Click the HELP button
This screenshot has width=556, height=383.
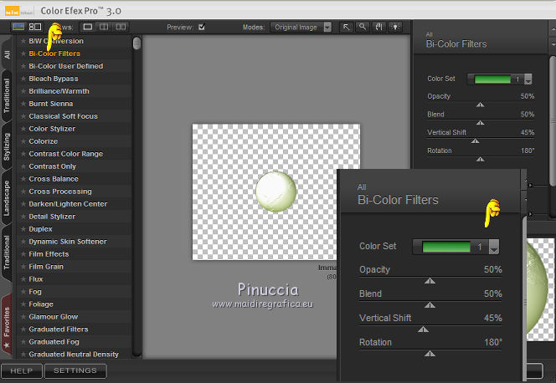[x=22, y=370]
